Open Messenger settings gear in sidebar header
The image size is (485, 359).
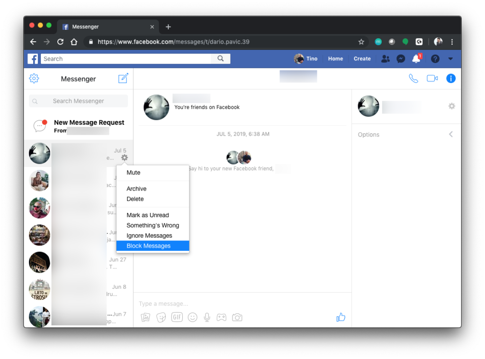coord(34,79)
